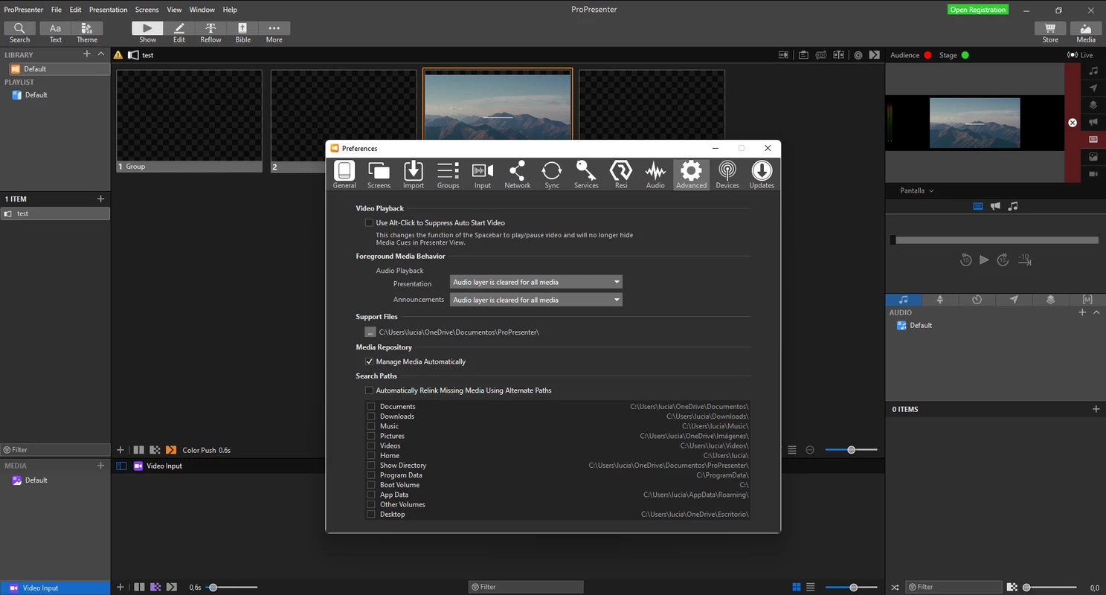The width and height of the screenshot is (1106, 595).
Task: Collapse the Library section chevron
Action: pyautogui.click(x=101, y=54)
